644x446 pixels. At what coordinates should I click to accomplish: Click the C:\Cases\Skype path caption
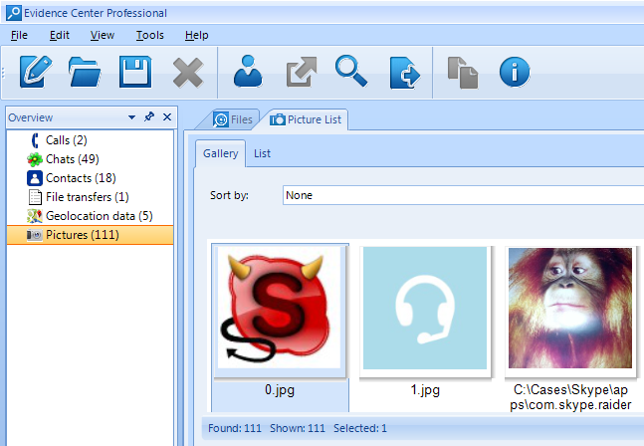(x=570, y=397)
